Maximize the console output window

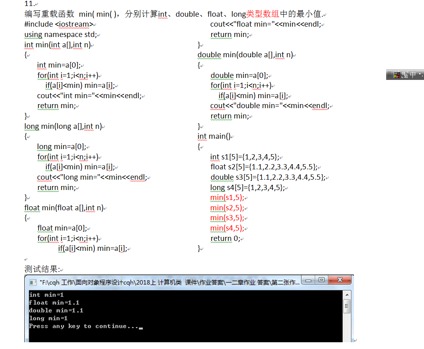pyautogui.click(x=322, y=281)
